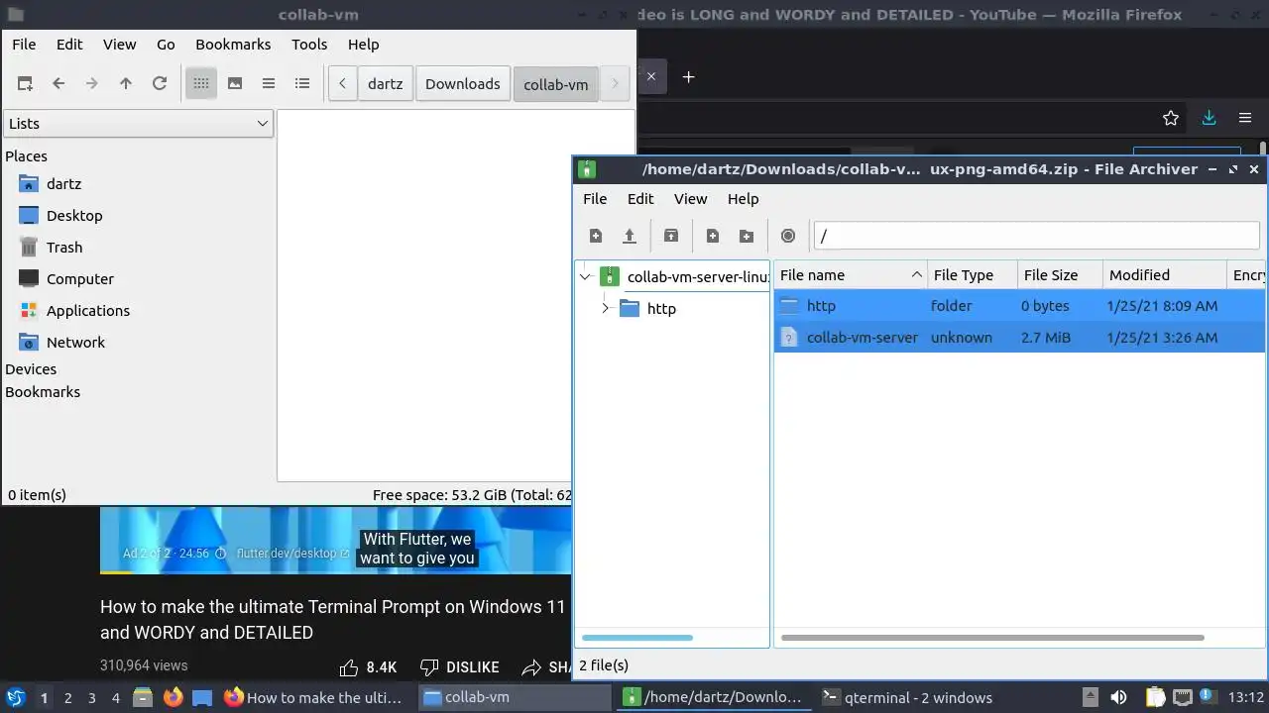
Task: Select http folder in archive tree
Action: 661,309
